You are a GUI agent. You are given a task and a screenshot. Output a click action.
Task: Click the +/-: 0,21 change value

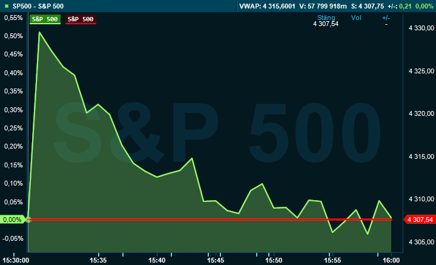[400, 6]
